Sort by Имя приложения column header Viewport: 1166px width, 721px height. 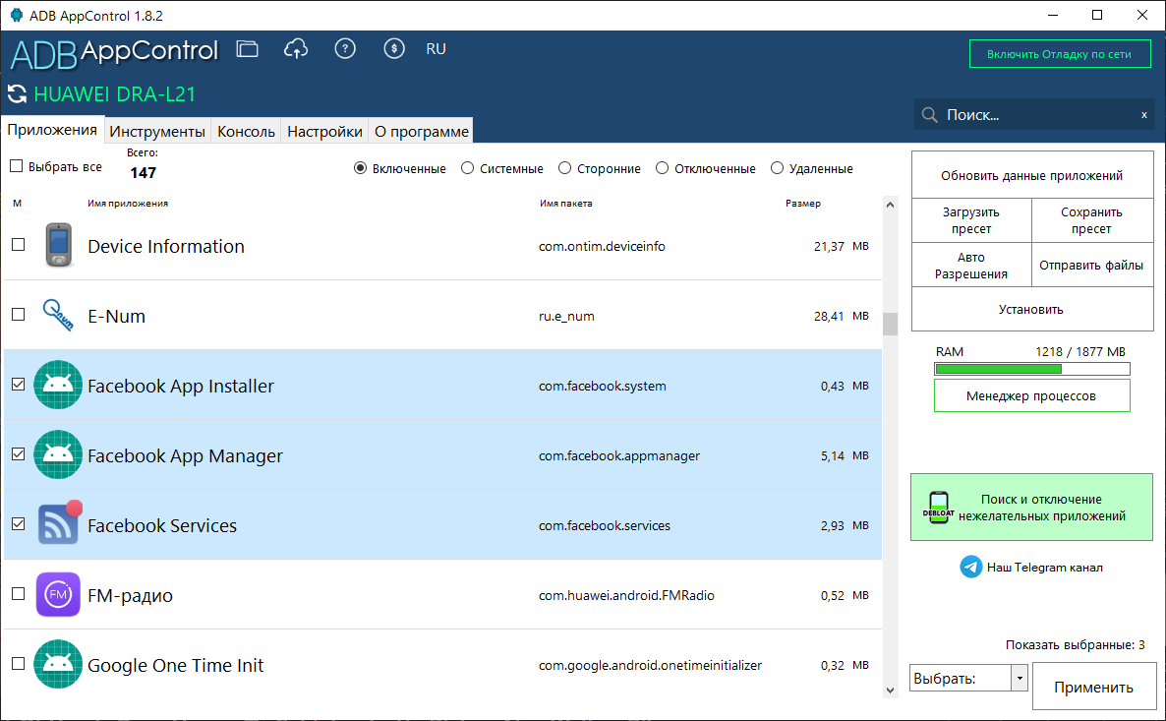pos(128,204)
